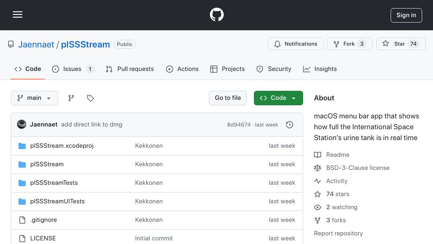Viewport: 433px width, 244px height.
Task: Open the 'add direct link to dmg' commit
Action: pyautogui.click(x=92, y=125)
